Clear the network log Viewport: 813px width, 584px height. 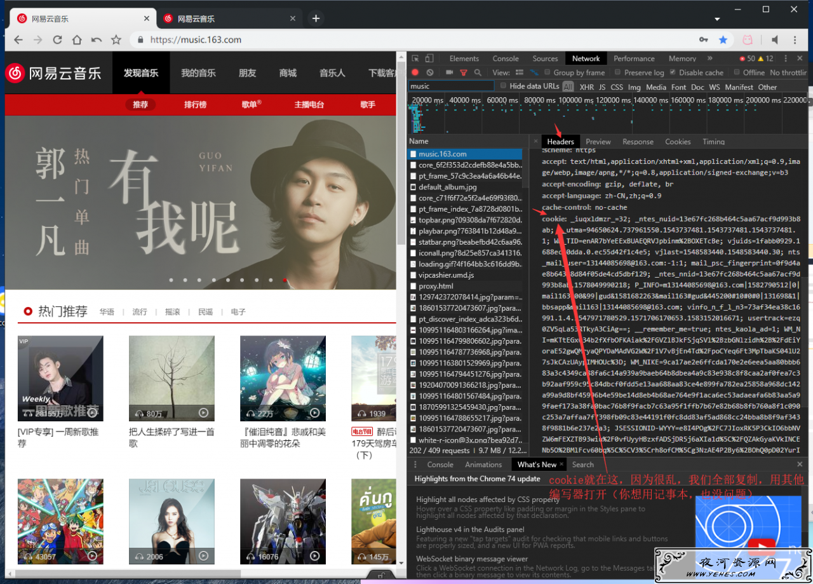(430, 72)
